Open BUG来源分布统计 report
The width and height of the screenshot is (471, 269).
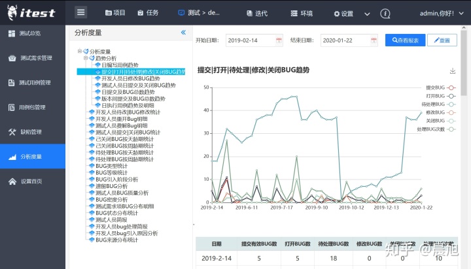coord(116,240)
